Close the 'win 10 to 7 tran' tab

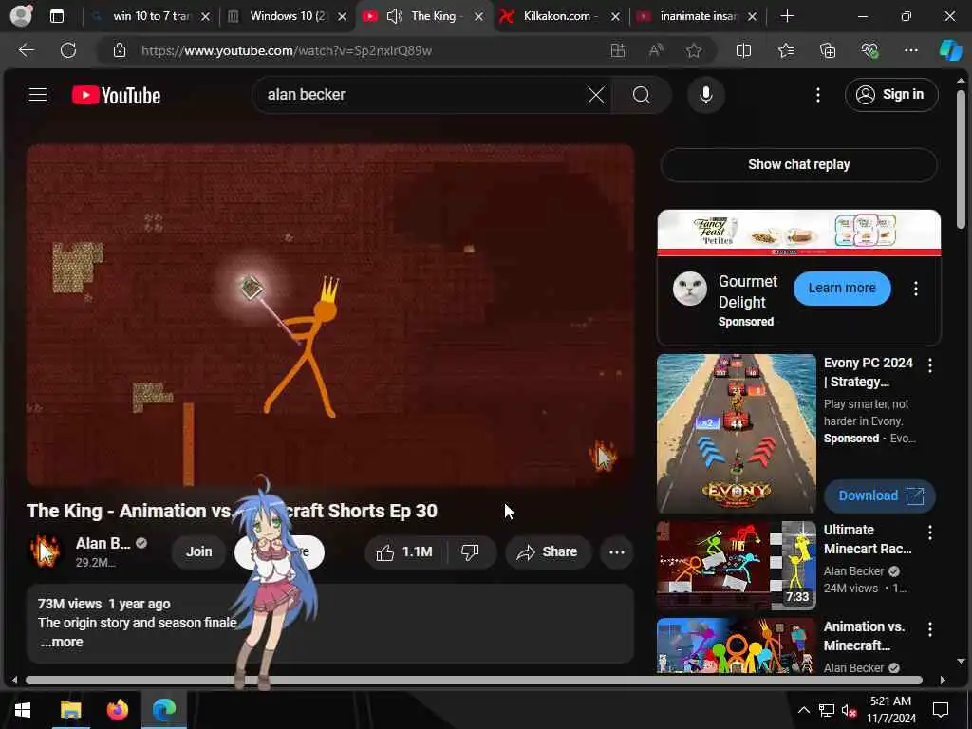205,17
